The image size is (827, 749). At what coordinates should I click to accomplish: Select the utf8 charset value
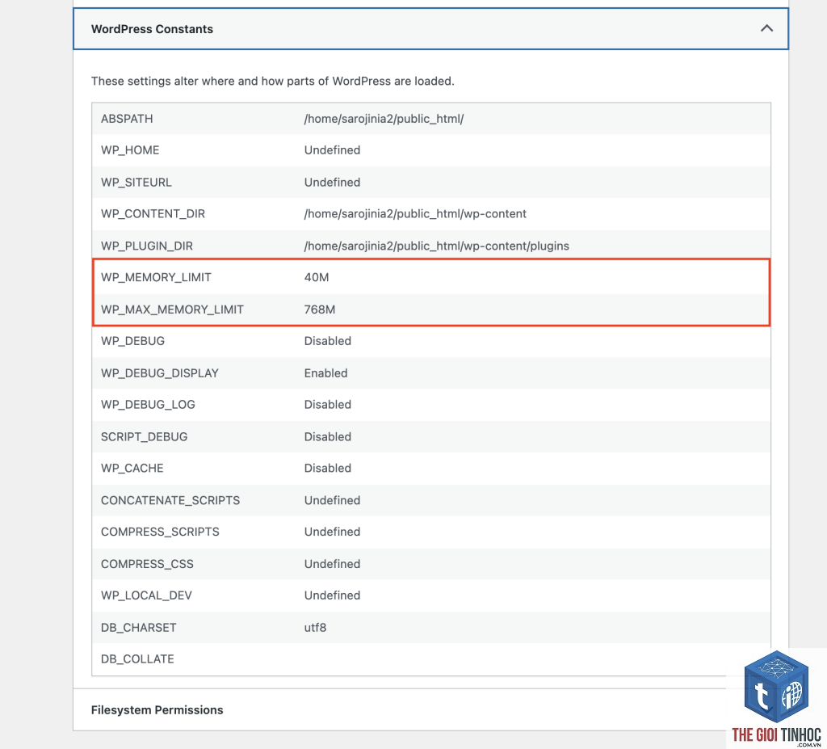316,628
